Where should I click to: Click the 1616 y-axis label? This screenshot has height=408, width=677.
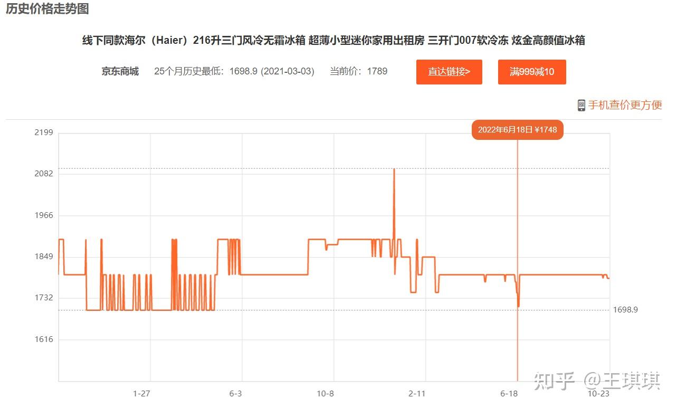click(44, 339)
